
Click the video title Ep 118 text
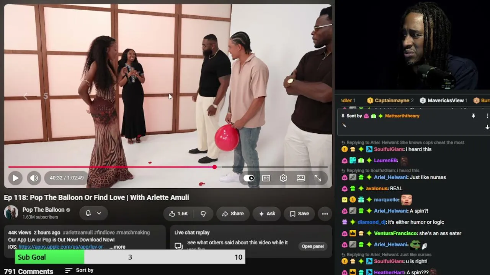pyautogui.click(x=96, y=197)
